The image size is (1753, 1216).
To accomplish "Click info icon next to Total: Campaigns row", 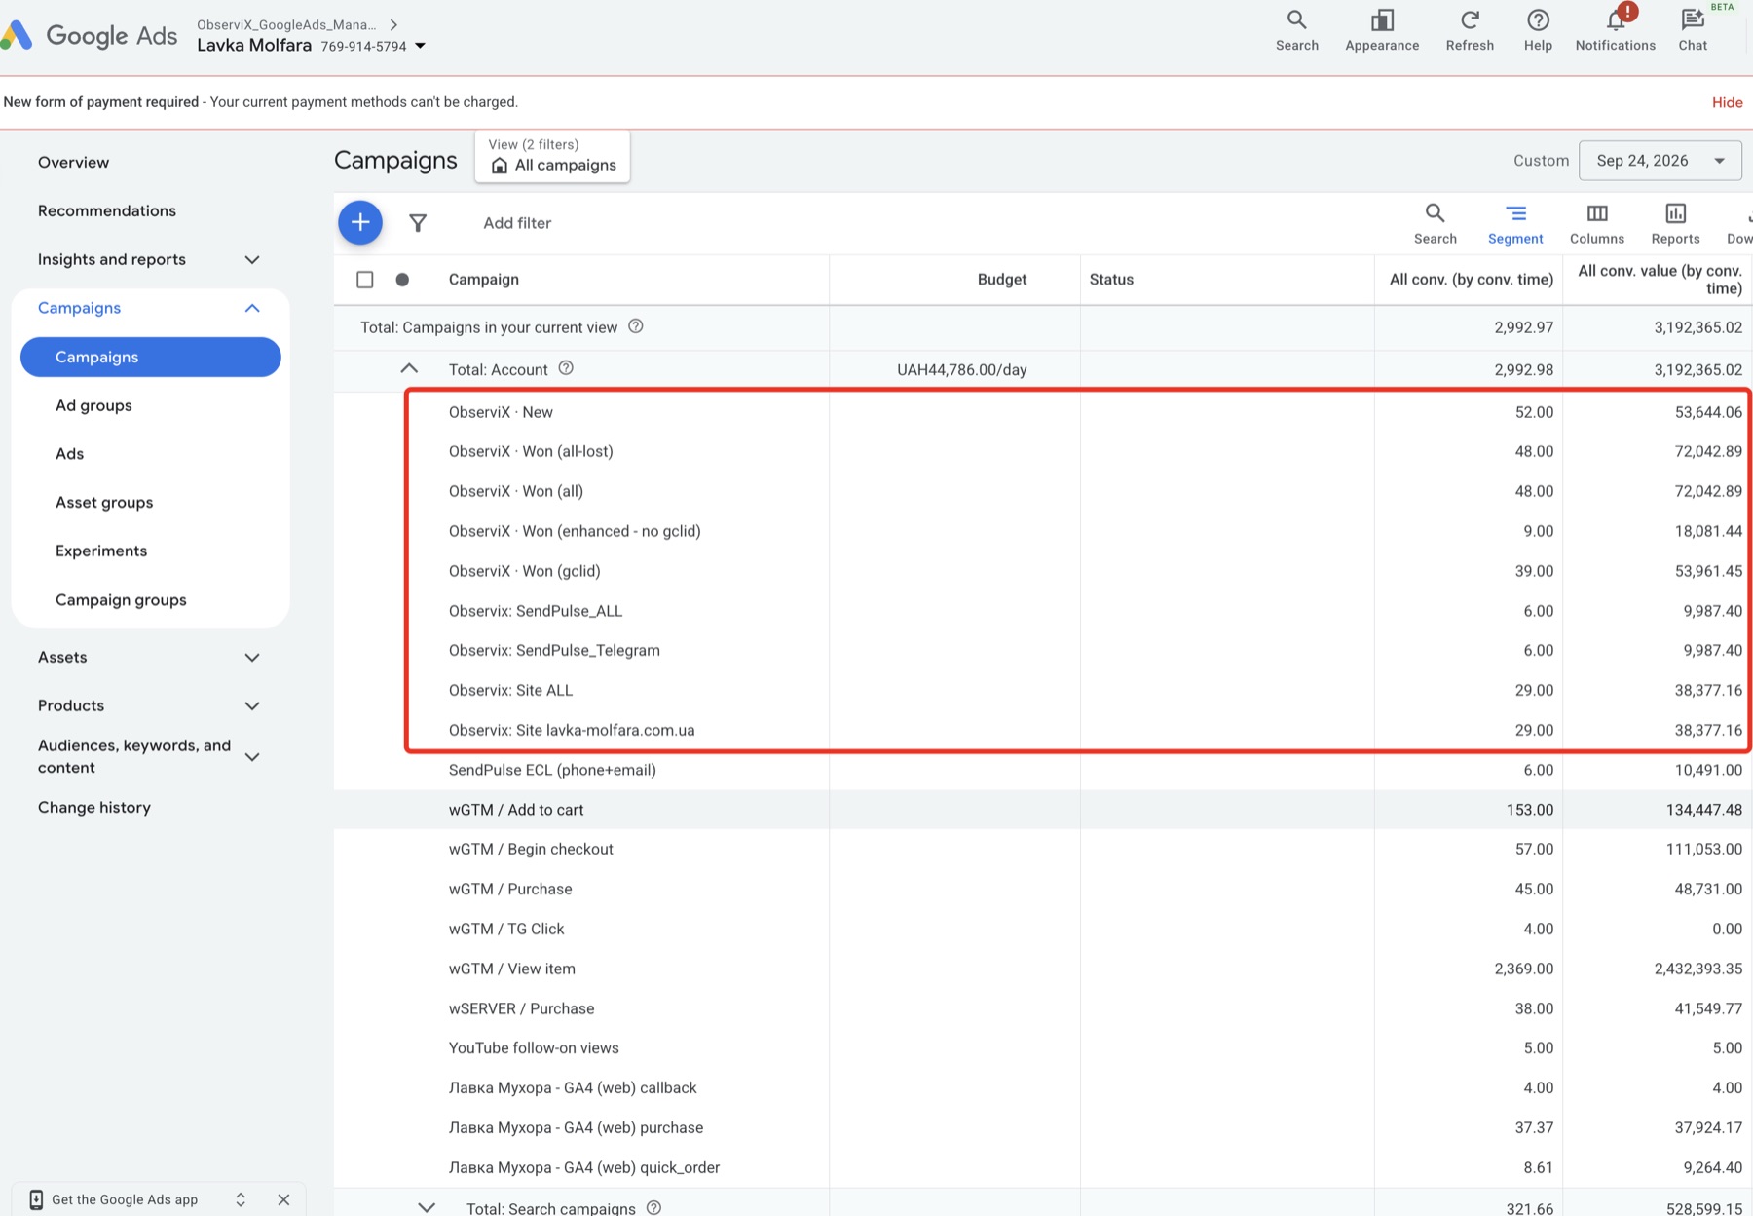I will pos(636,326).
